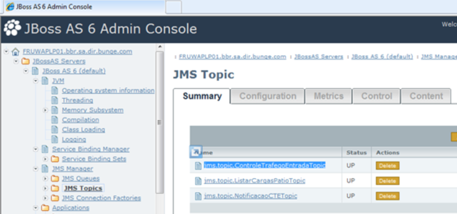457x214 pixels.
Task: Select JMS Topics in navigation tree
Action: point(83,188)
